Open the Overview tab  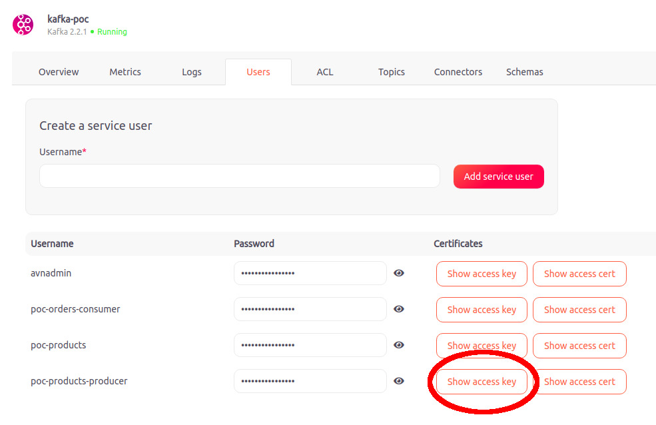(59, 72)
